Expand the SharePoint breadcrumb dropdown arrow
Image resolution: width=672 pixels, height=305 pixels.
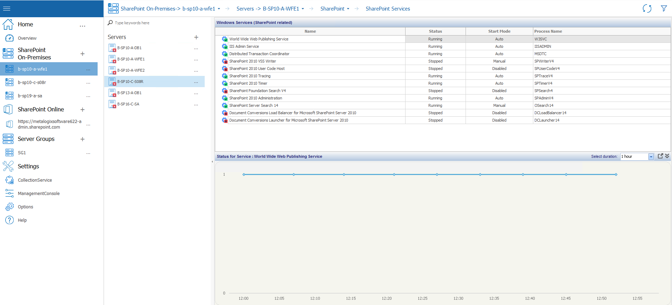coord(348,9)
